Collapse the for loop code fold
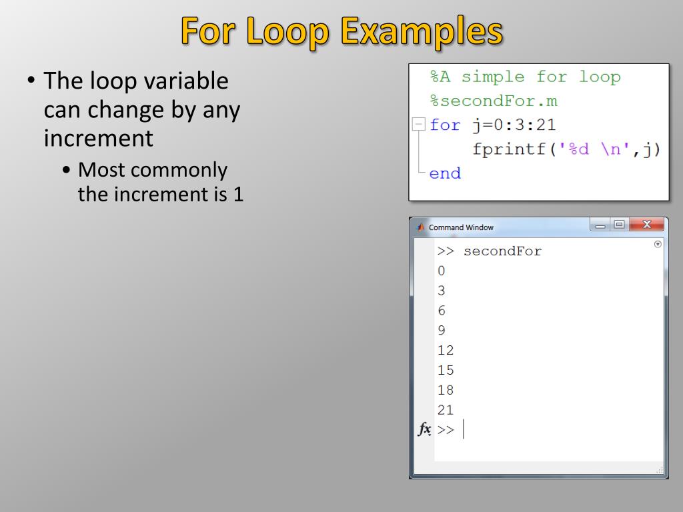This screenshot has width=683, height=512. [419, 125]
